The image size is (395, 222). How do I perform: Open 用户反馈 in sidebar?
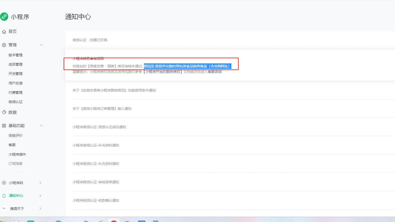(x=16, y=83)
